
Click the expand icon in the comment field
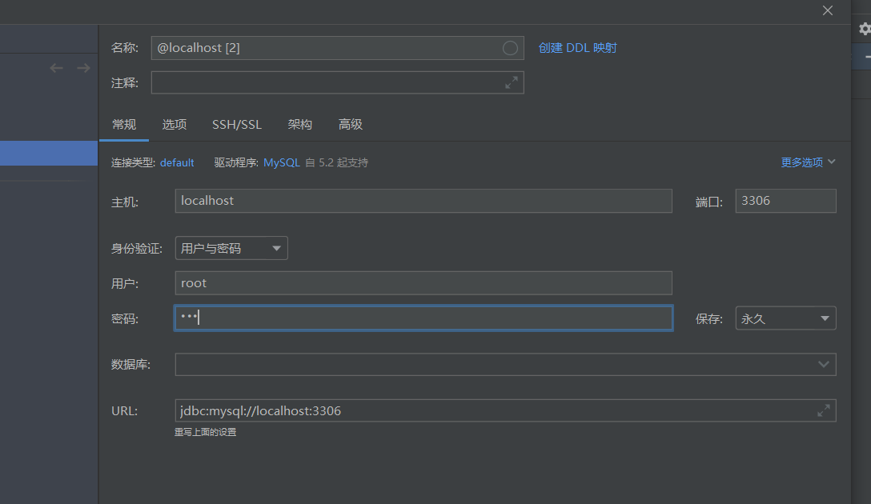(x=512, y=82)
